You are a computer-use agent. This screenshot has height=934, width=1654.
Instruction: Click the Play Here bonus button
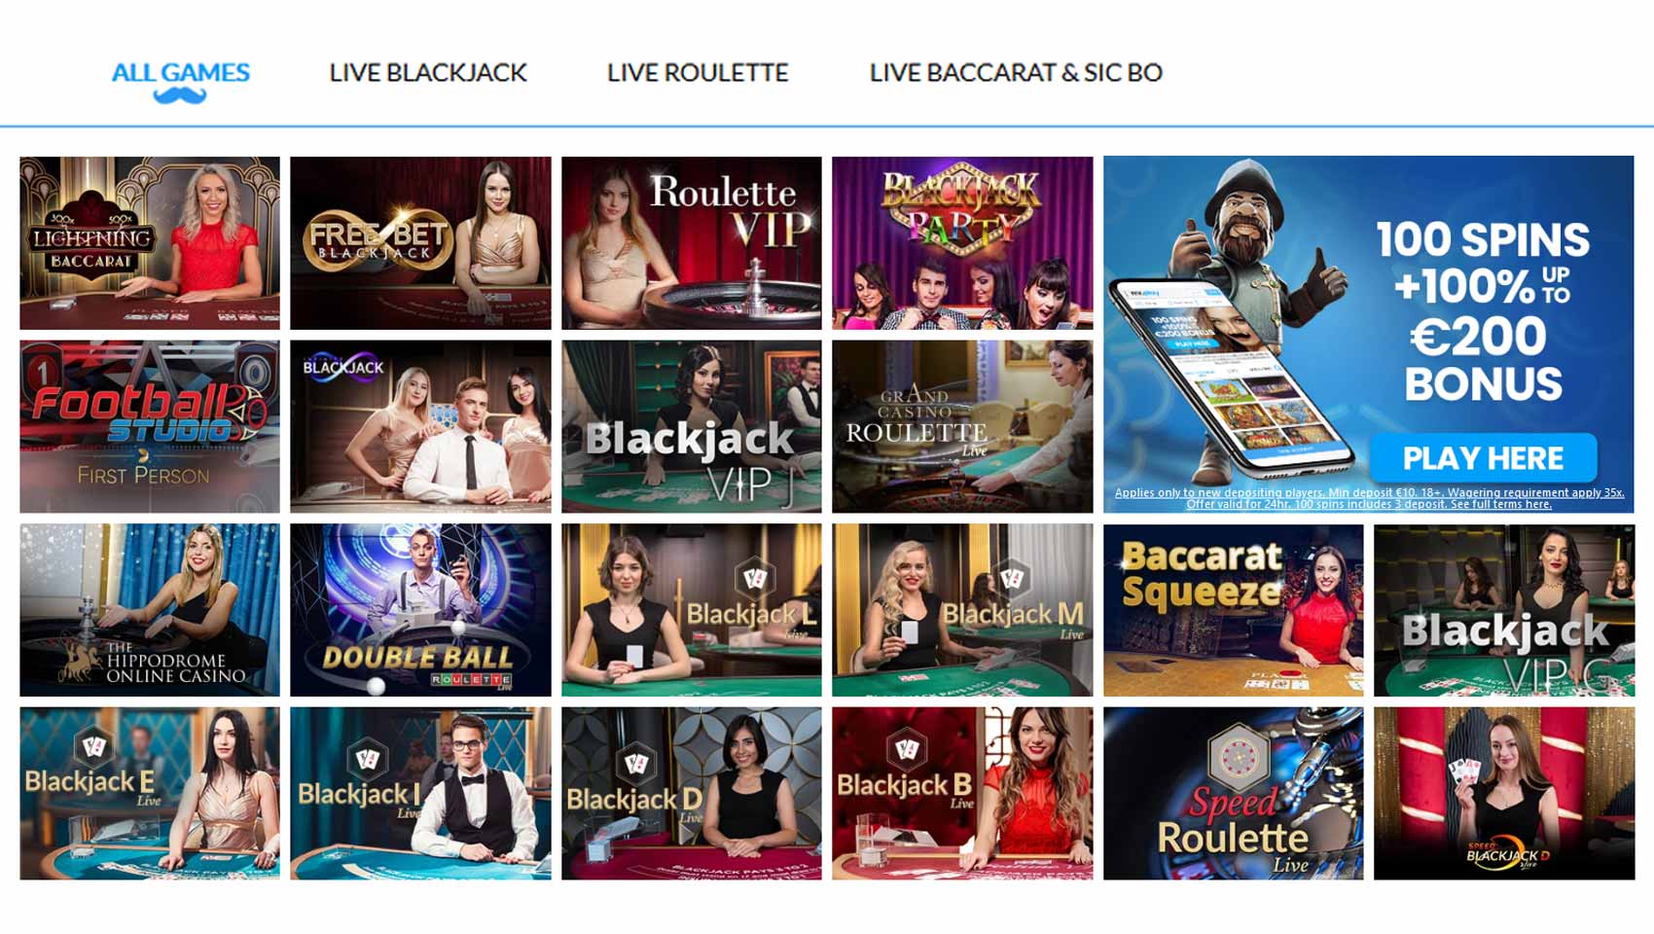pos(1484,458)
